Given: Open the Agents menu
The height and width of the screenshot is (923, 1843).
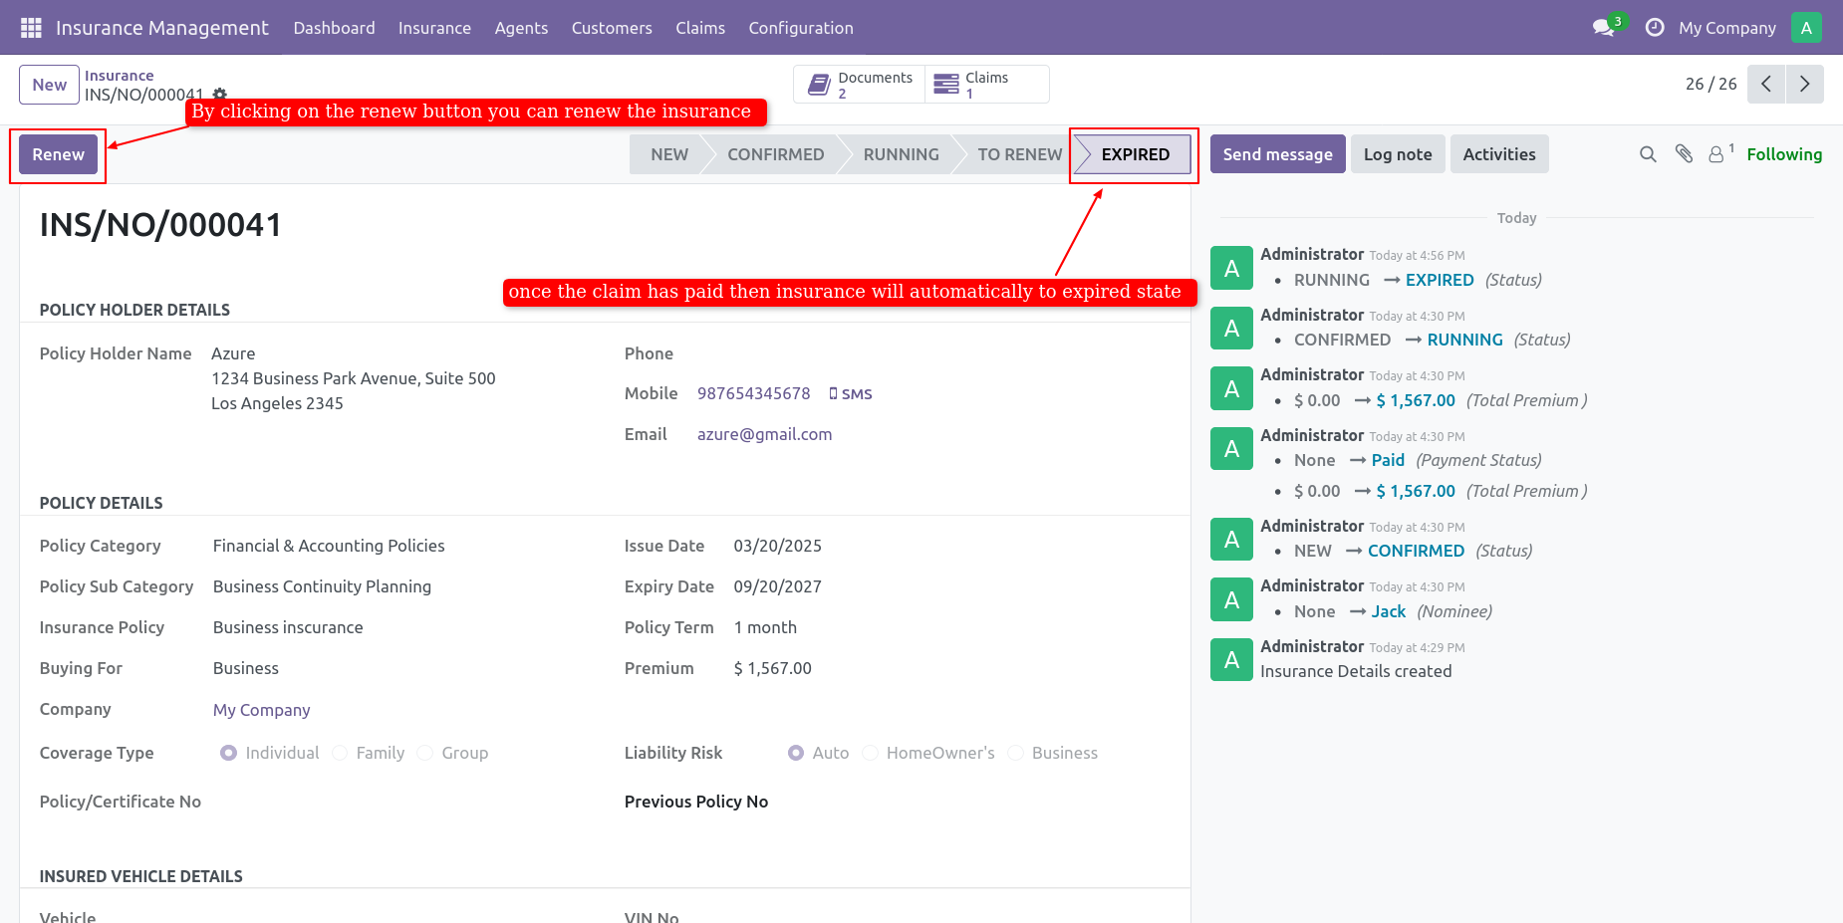Looking at the screenshot, I should (x=521, y=28).
